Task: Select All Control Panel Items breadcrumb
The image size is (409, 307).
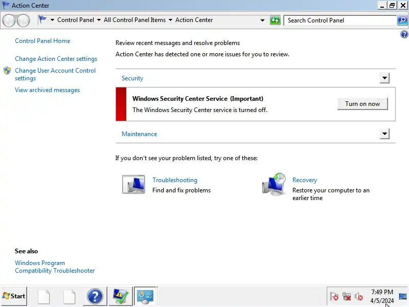Action: point(134,20)
